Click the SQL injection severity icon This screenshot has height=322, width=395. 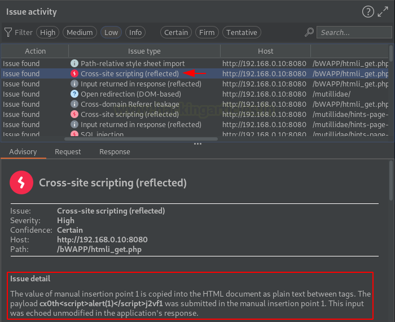coord(74,134)
